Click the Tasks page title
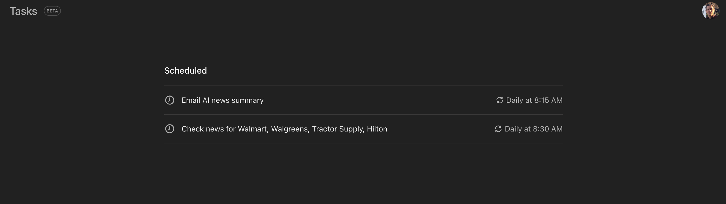Screen dimensions: 726x204 [23, 11]
